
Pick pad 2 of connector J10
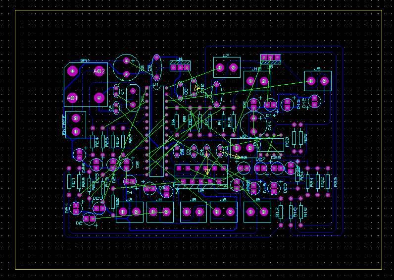click(x=264, y=81)
